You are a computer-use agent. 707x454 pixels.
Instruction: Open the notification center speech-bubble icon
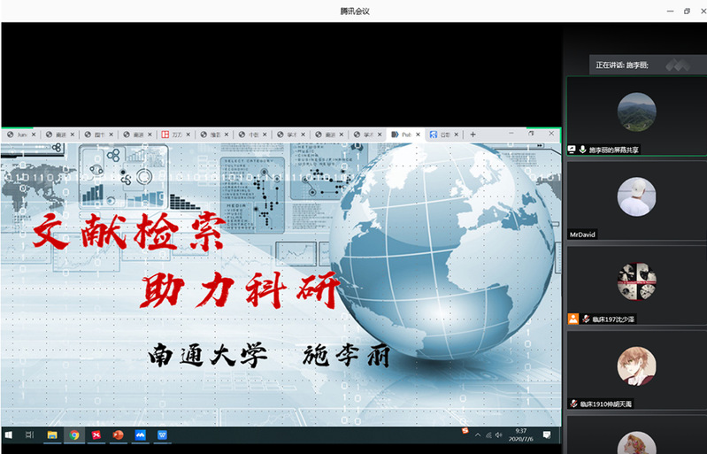[547, 435]
